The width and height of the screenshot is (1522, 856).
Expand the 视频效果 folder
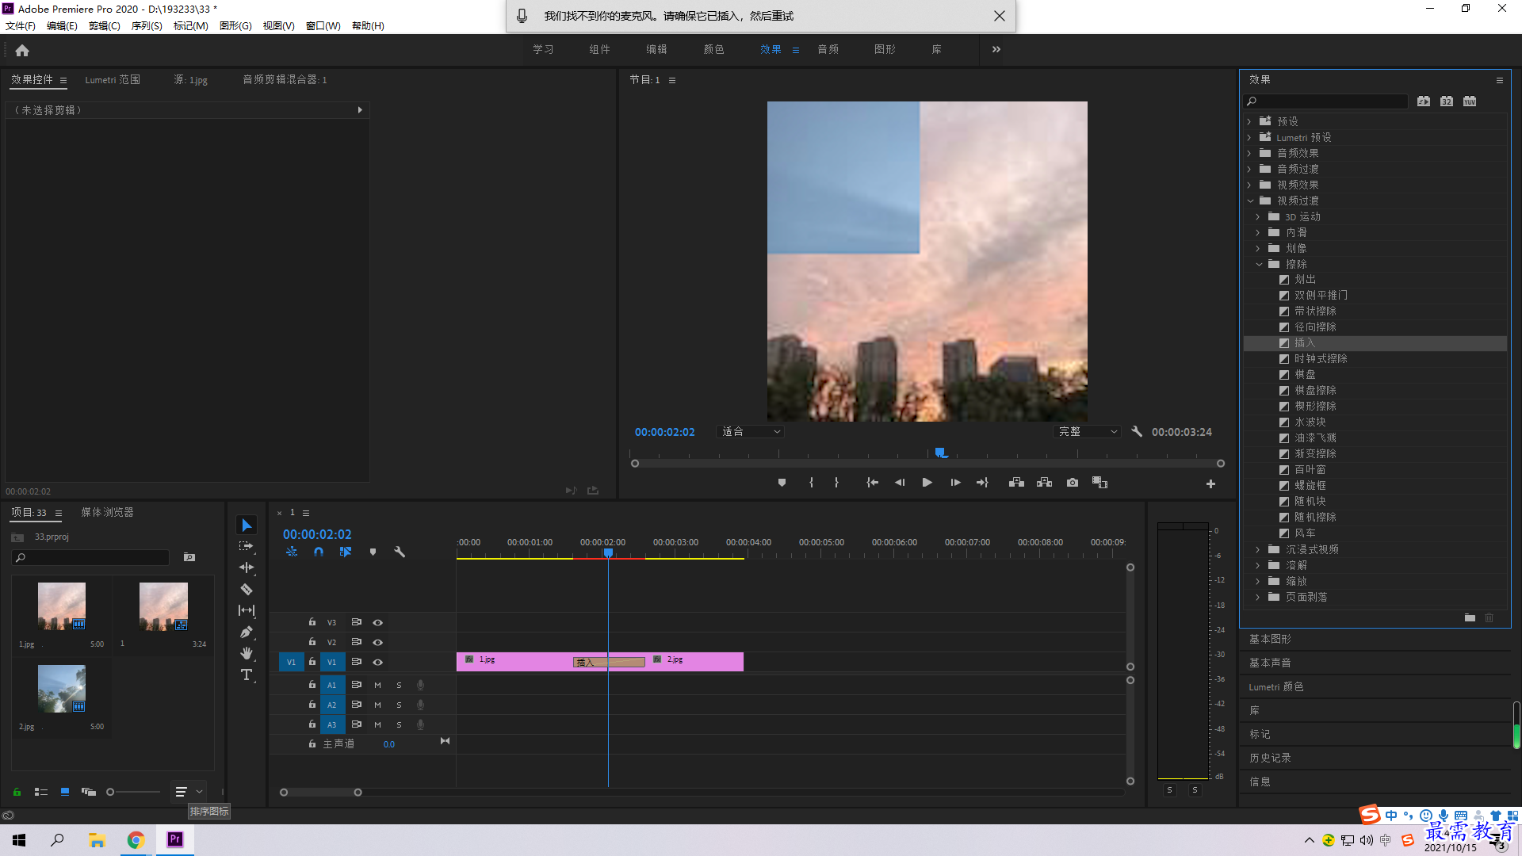(x=1250, y=185)
